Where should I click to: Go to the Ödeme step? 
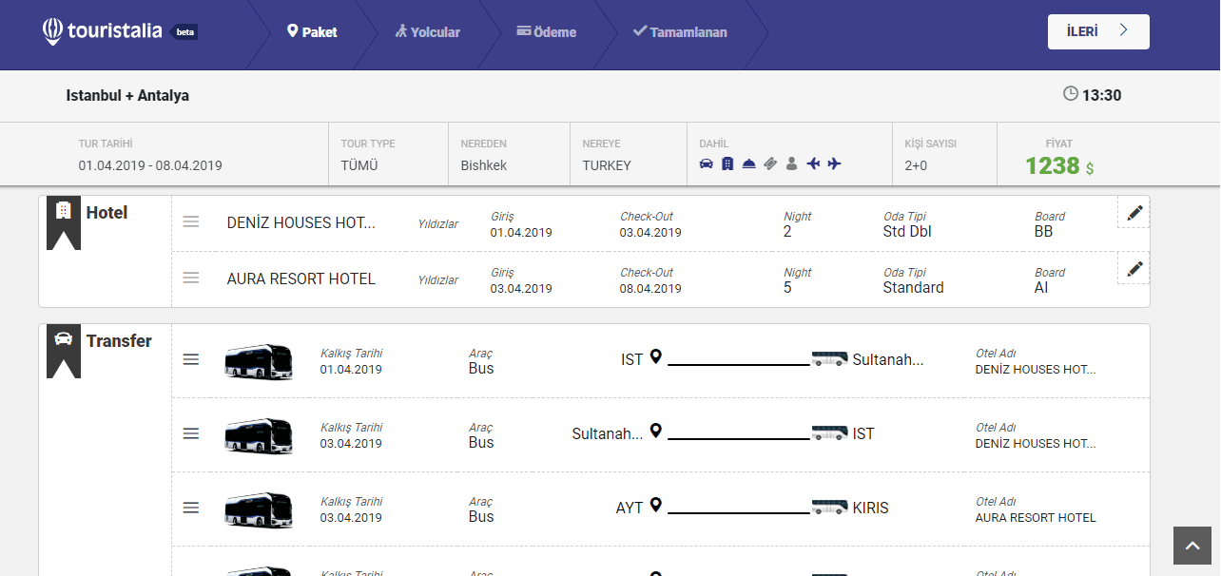click(x=547, y=32)
